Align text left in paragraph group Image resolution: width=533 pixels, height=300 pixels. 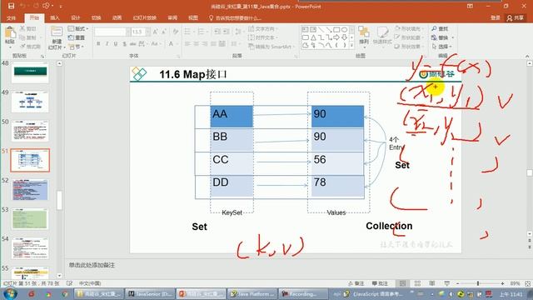(x=187, y=44)
